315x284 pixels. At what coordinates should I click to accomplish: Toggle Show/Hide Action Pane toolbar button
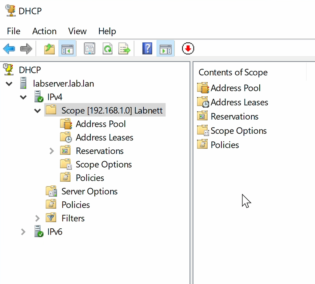165,49
